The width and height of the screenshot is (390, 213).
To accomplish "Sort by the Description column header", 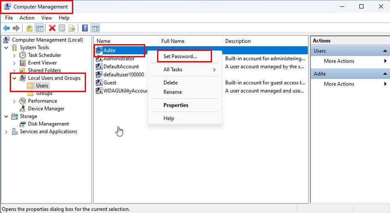I will coord(265,41).
